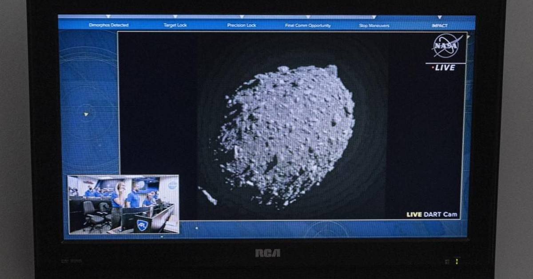Select the Precision Lock milestone label
Screen dimensions: 533x279
tap(242, 25)
